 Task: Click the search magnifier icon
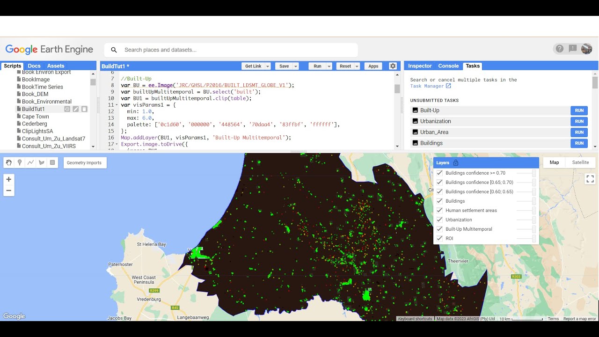point(114,50)
